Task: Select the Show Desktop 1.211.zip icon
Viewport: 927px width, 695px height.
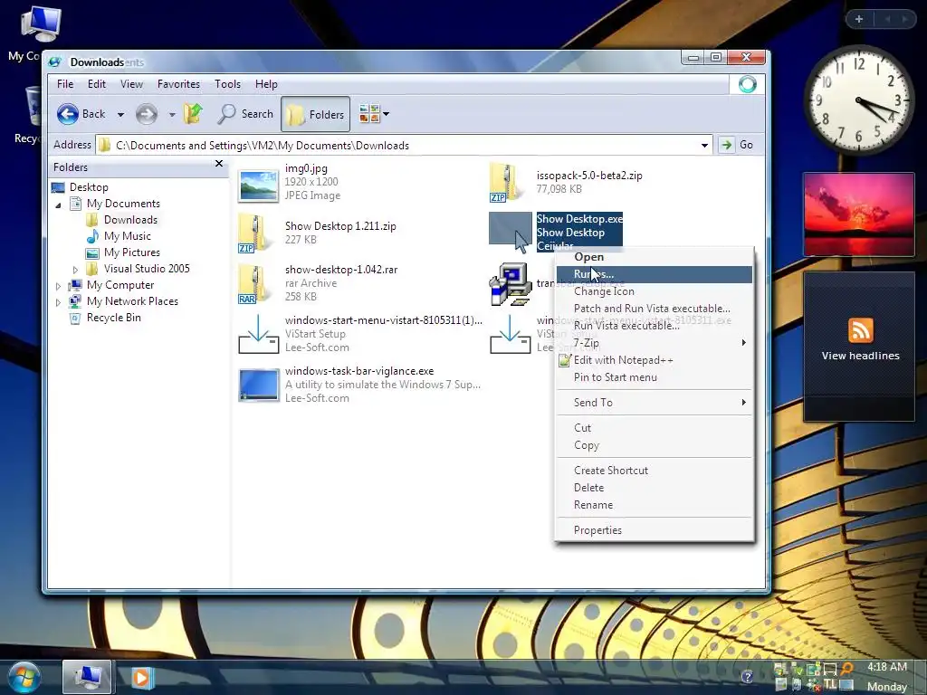Action: (x=254, y=234)
